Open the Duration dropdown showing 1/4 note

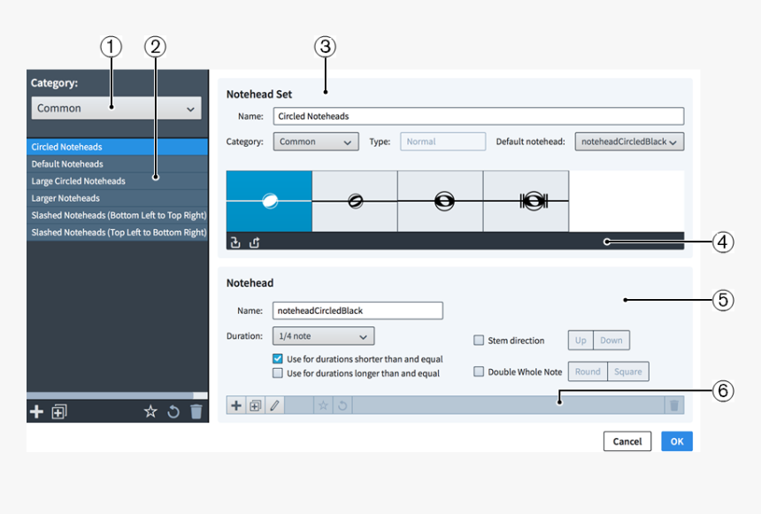[323, 336]
